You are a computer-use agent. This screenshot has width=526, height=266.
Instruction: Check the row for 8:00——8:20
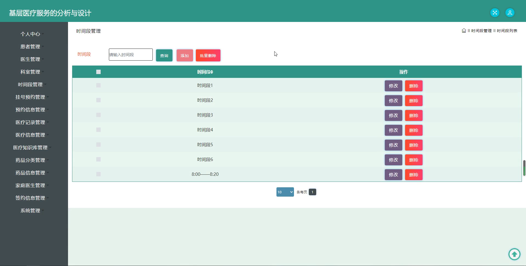click(x=98, y=174)
